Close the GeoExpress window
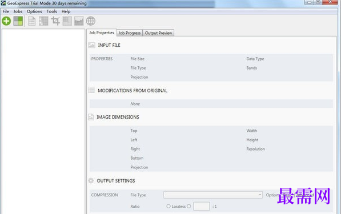 (x=330, y=2)
